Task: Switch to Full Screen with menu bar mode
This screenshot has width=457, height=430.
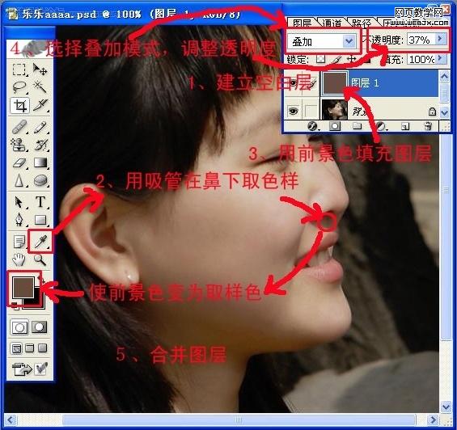Action: coord(29,348)
